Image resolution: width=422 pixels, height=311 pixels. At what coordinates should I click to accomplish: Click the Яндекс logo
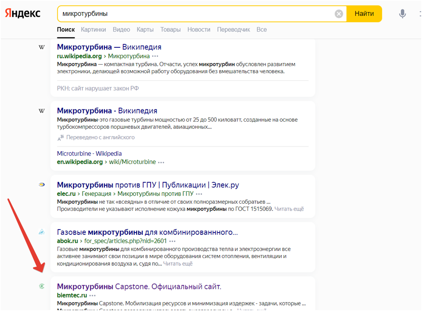click(22, 13)
